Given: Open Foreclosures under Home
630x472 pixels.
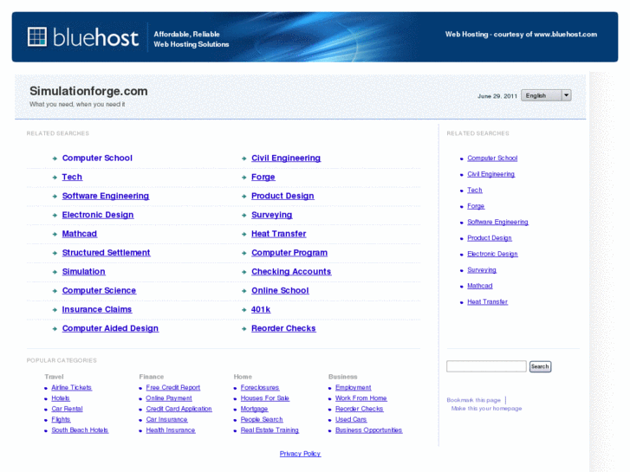Looking at the screenshot, I should tap(260, 388).
